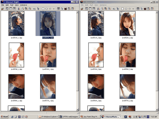Select thumbnail jyu004st_r.jpg

(48, 55)
